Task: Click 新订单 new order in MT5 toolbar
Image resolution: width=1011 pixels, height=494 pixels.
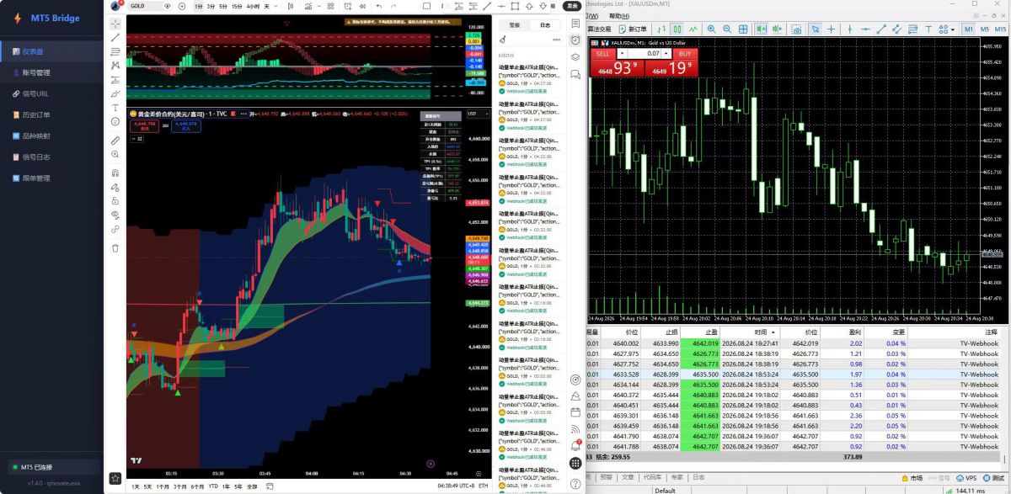Action: pos(633,29)
